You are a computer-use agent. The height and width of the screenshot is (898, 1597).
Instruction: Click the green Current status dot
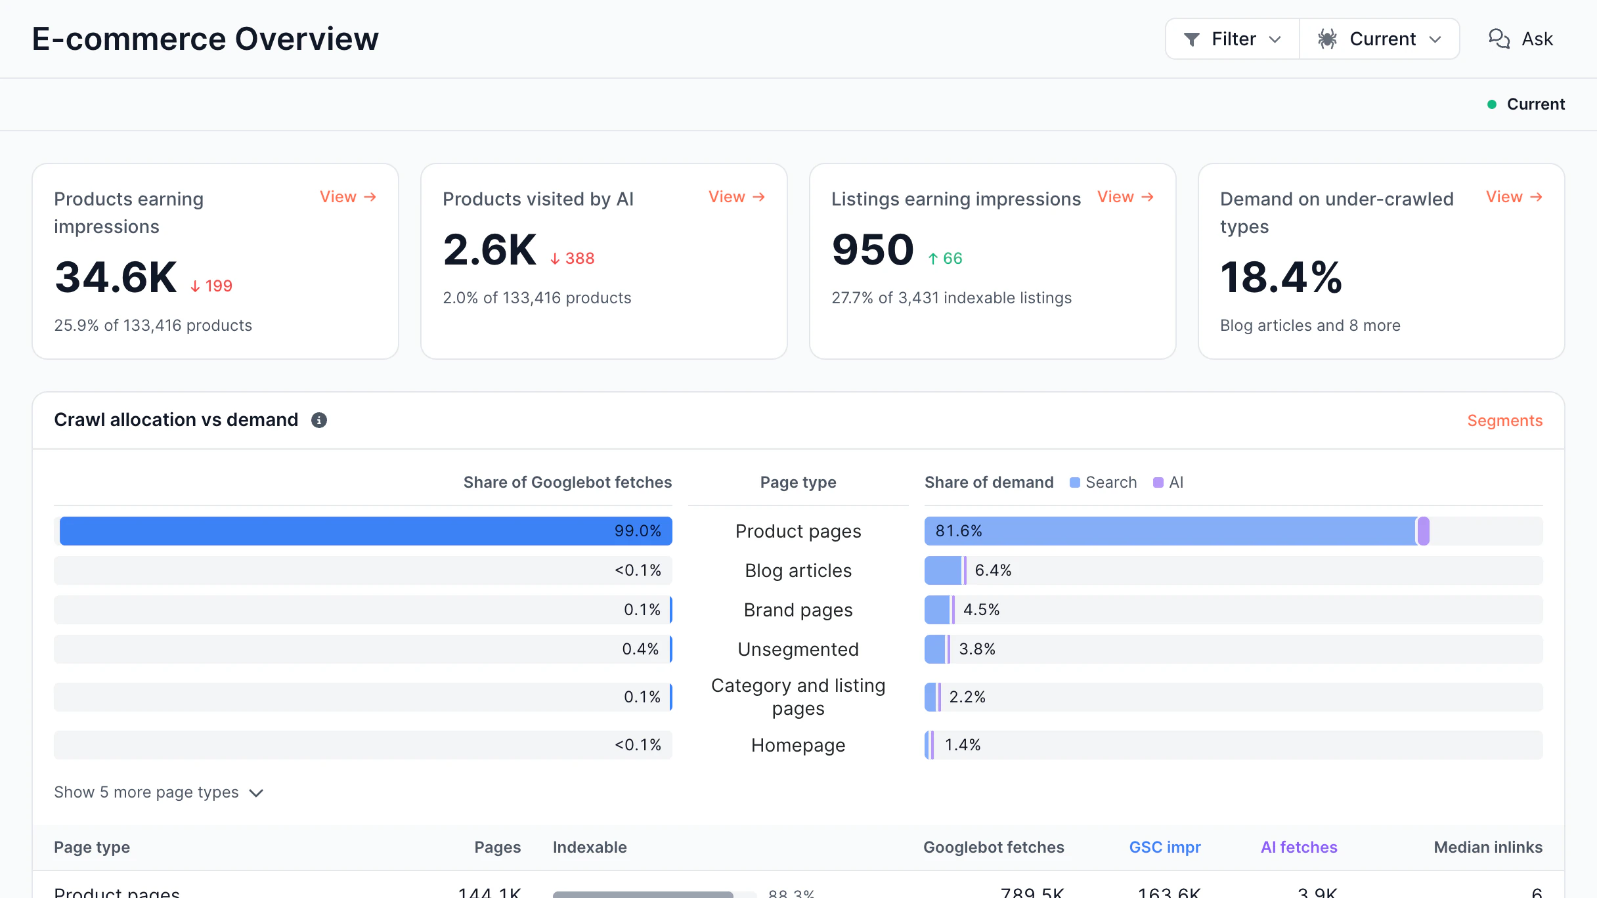pos(1492,104)
